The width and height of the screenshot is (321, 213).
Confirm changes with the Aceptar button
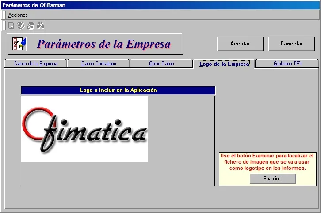[240, 44]
